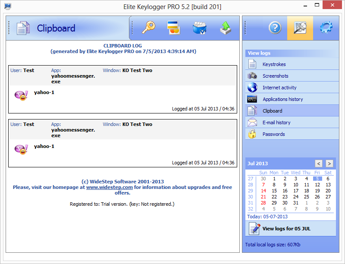Open the E-mail history log
The image size is (345, 264).
[x=292, y=123]
